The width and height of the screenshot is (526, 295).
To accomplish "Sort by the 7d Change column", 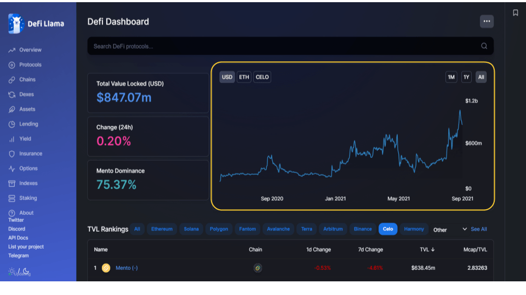I will 370,250.
